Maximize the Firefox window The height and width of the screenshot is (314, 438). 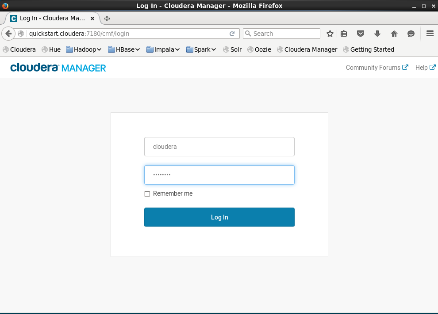pyautogui.click(x=424, y=6)
